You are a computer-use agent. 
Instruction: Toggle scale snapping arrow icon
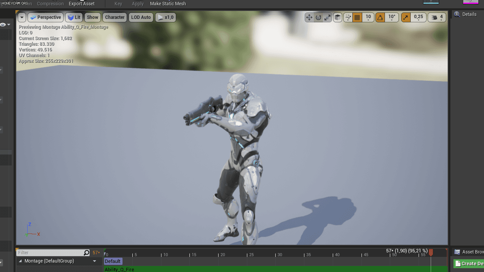point(406,17)
